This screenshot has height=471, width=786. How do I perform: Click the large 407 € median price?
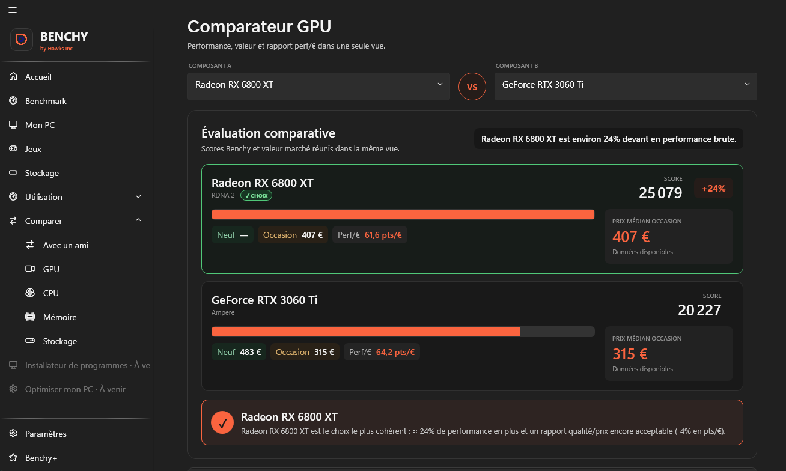point(631,237)
